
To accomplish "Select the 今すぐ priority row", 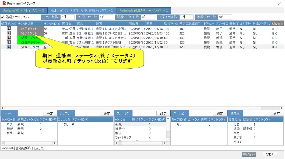I will tap(255, 142).
